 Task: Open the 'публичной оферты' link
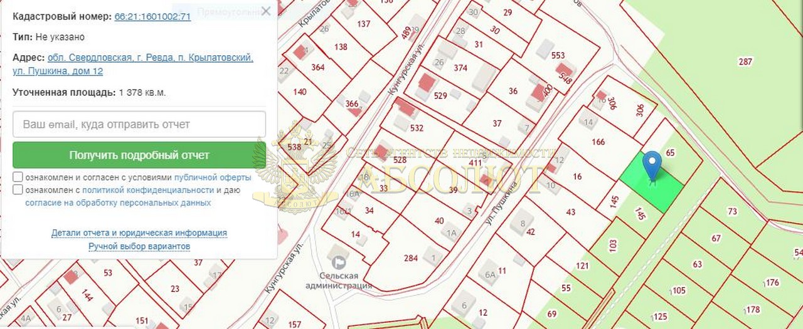[x=213, y=177]
